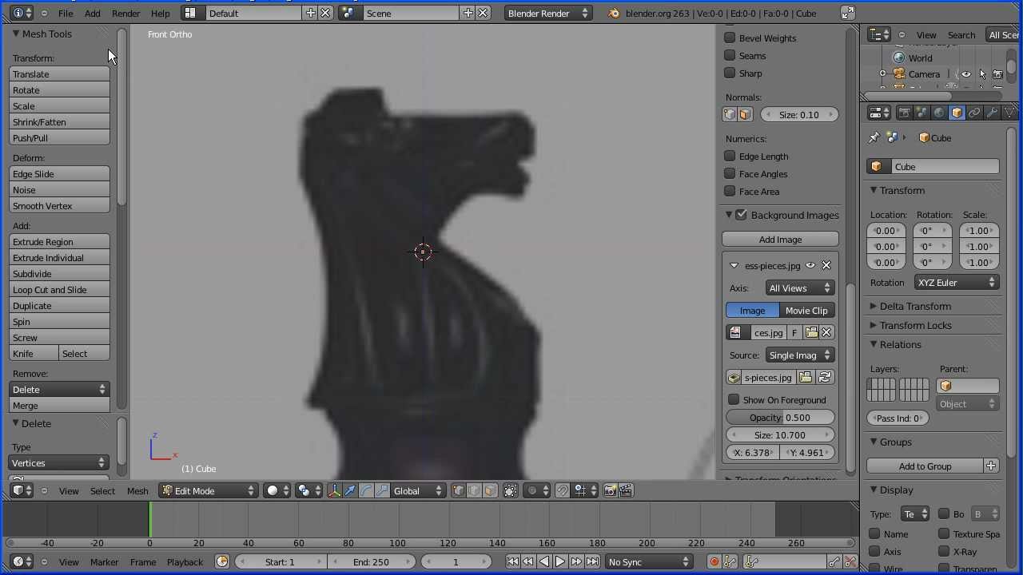Click the open file folder icon beside s-pieces.jpg
Image resolution: width=1023 pixels, height=575 pixels.
coord(806,377)
